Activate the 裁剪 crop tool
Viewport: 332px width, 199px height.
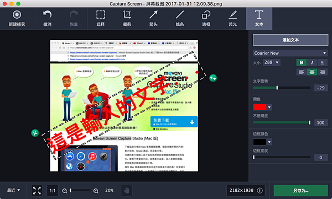coord(127,19)
